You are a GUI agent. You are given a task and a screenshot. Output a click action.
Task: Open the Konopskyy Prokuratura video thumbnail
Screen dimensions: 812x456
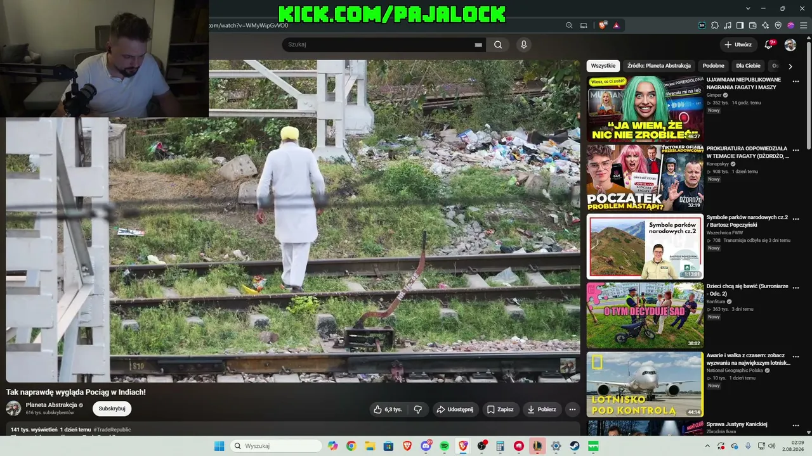tap(645, 177)
